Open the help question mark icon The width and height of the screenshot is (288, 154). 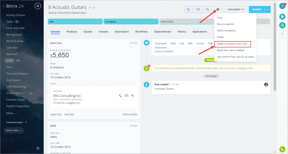coord(282,6)
